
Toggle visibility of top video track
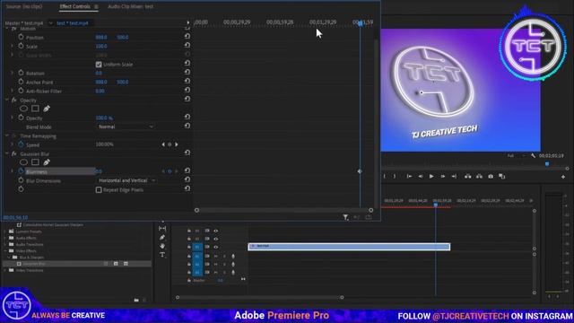215,231
